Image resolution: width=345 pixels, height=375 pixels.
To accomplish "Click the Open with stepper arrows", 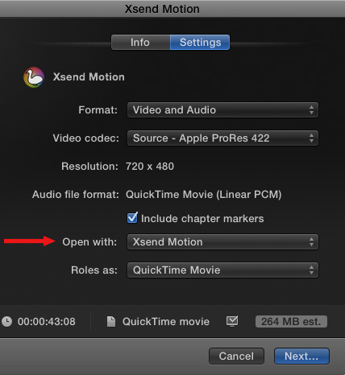I will coord(311,242).
